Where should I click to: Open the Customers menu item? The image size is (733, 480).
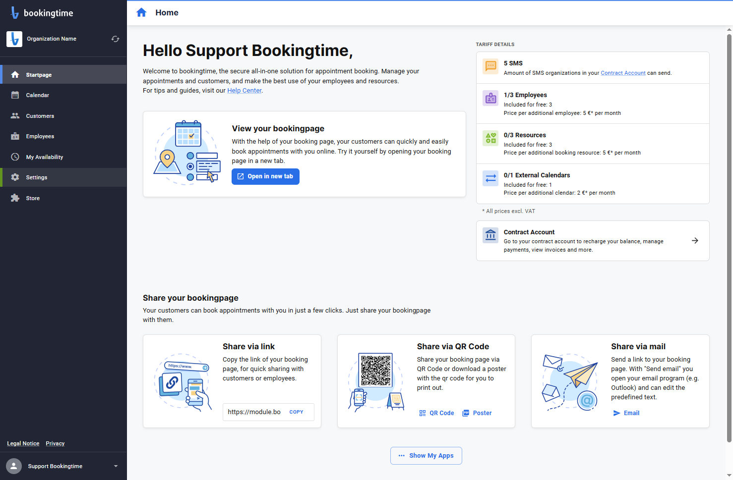tap(63, 116)
